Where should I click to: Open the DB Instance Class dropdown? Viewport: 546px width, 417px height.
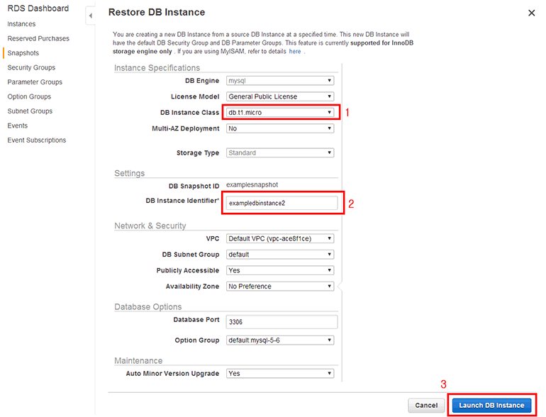coord(279,112)
